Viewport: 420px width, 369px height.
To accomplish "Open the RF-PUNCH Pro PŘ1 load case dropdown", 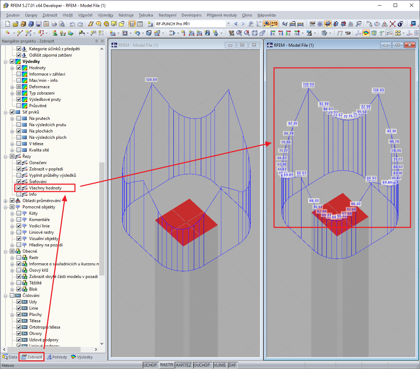I will click(228, 24).
